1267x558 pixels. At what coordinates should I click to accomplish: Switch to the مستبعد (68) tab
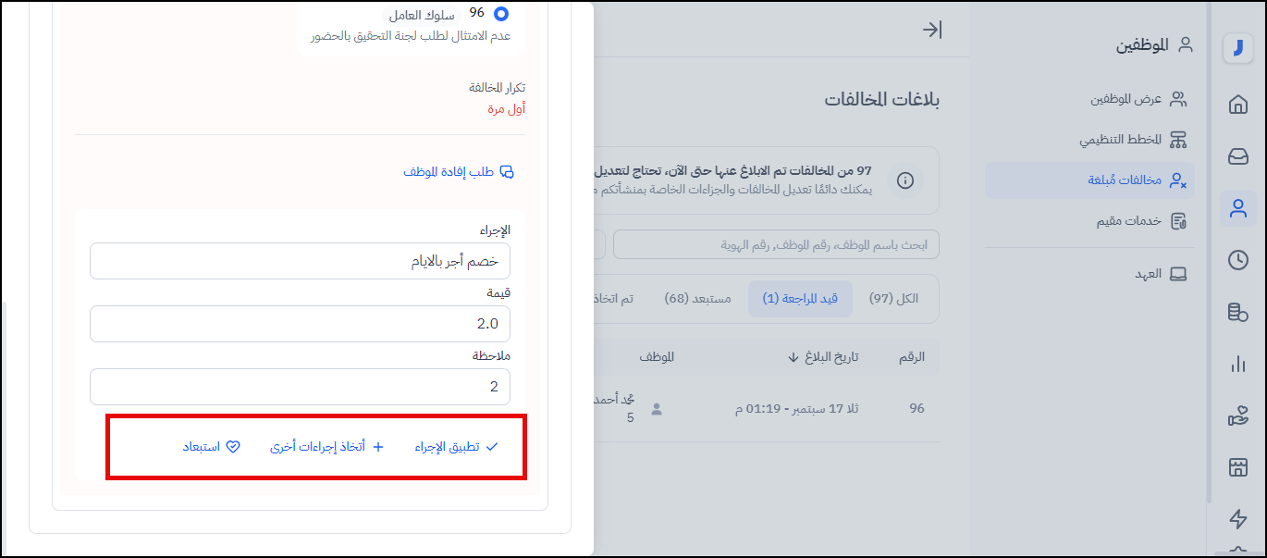[697, 299]
